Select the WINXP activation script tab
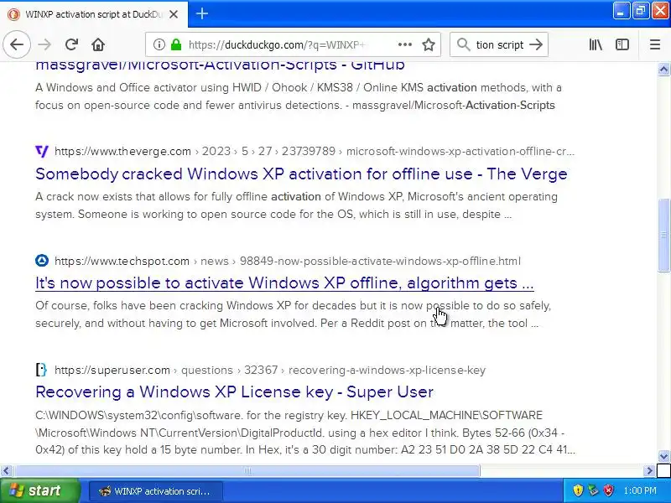Image resolution: width=671 pixels, height=503 pixels. [x=94, y=14]
